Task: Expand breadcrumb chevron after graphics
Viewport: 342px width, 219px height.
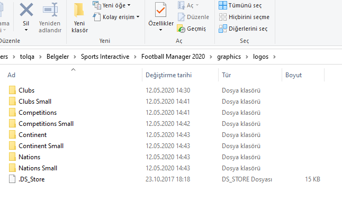Action: [x=247, y=57]
